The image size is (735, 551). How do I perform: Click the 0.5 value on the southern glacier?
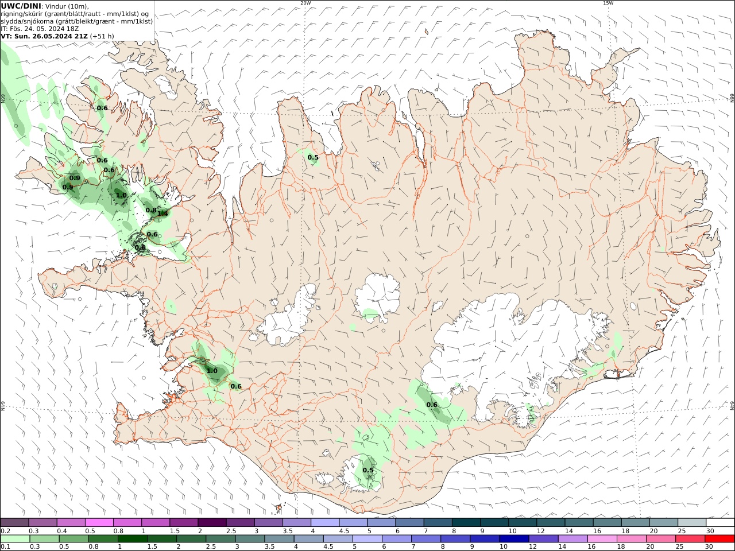368,470
